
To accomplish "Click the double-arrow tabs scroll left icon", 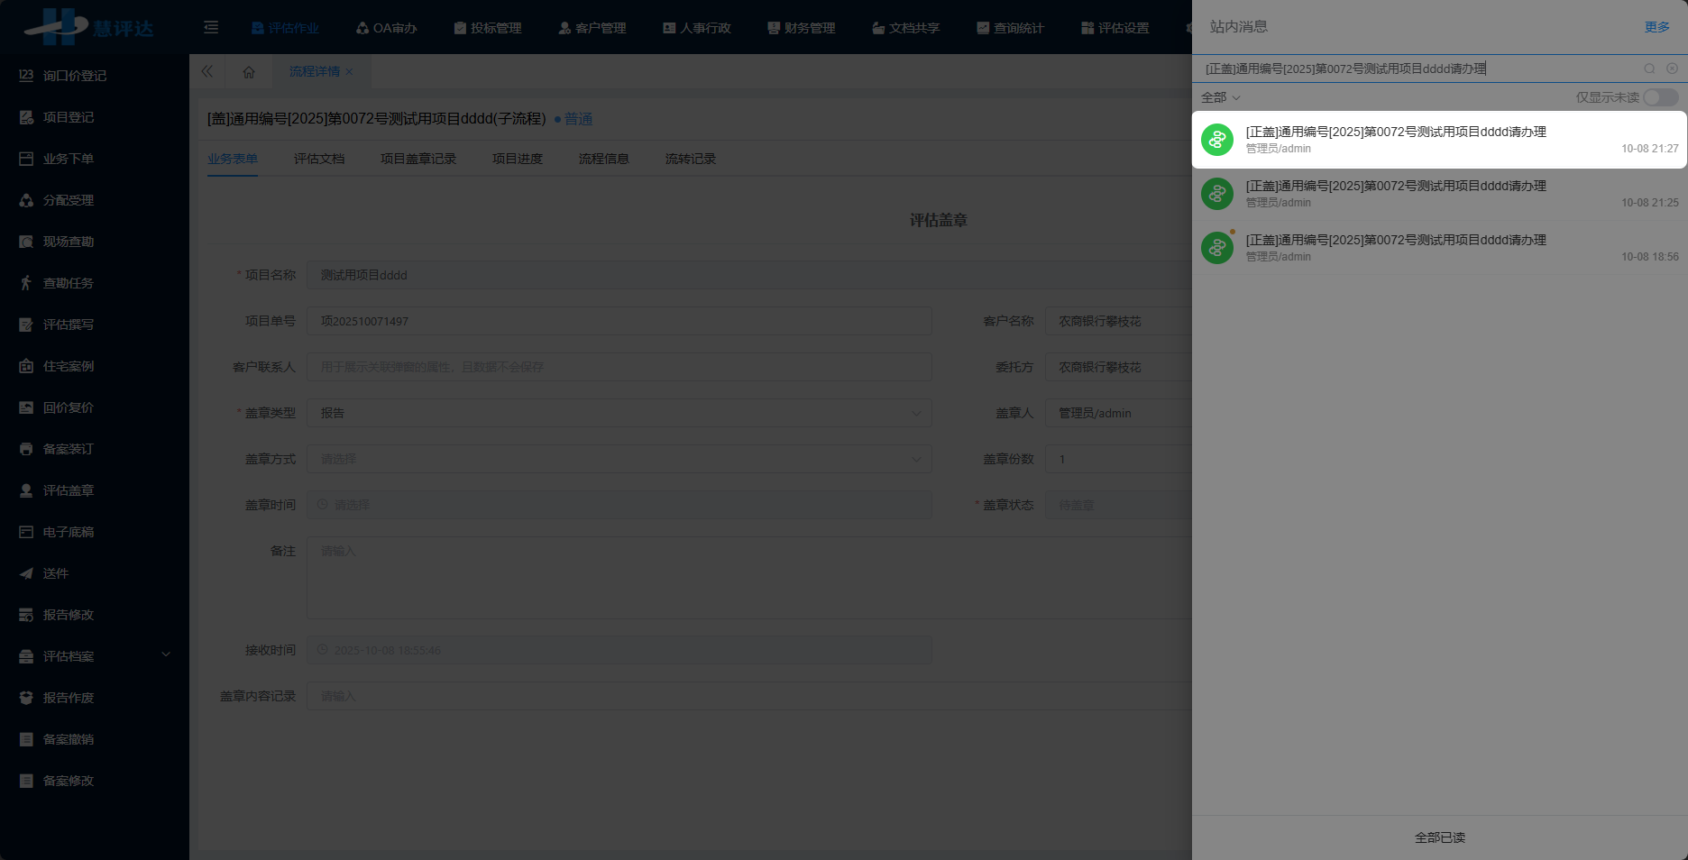I will (207, 72).
